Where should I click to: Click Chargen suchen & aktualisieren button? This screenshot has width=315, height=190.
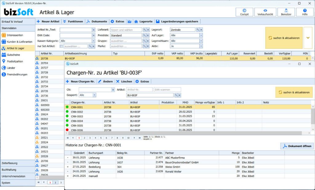(x=294, y=92)
